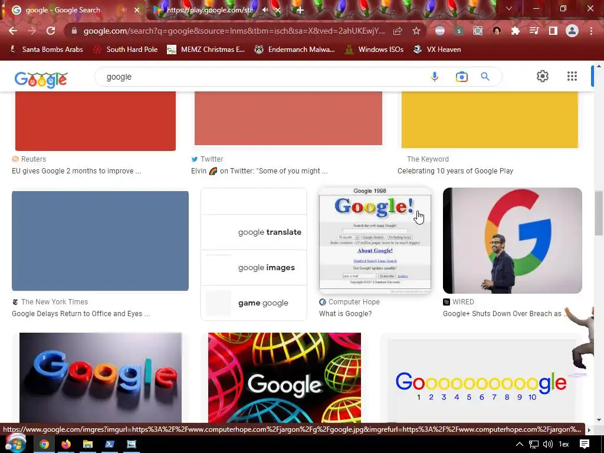This screenshot has height=453, width=604.
Task: Open South Hard Pole bookmark
Action: [x=126, y=50]
